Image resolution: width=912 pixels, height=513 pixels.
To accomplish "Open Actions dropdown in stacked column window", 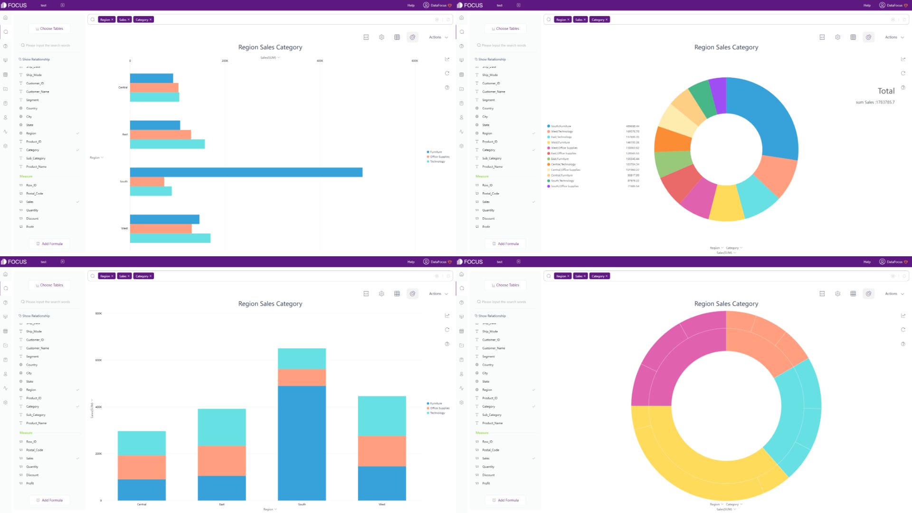I will click(x=438, y=294).
